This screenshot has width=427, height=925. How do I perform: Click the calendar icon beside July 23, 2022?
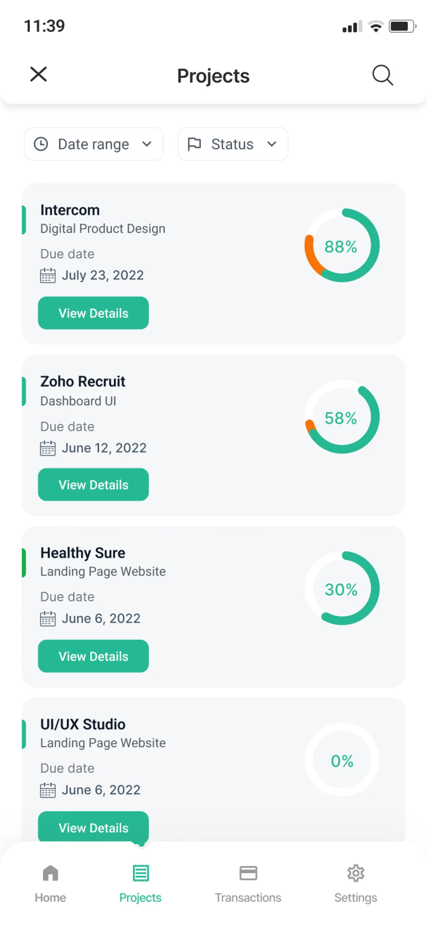tap(48, 276)
